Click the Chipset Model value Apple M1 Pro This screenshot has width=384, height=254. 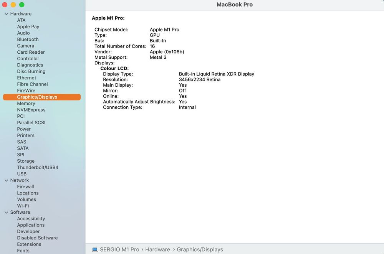(x=165, y=30)
